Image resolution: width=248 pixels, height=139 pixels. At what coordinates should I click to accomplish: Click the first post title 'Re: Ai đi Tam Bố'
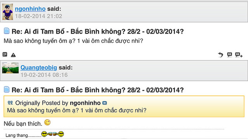click(98, 32)
